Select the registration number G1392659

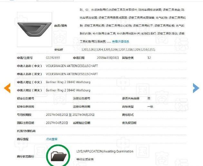(x=53, y=58)
